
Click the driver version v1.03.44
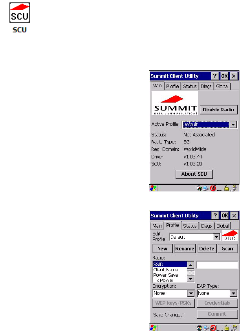[x=193, y=157]
